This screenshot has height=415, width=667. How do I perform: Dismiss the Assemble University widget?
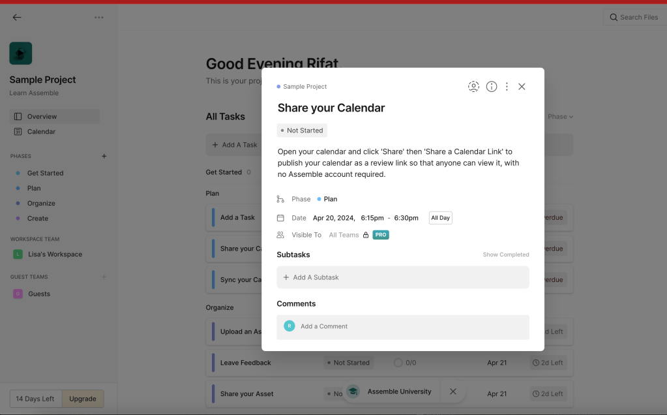pos(453,392)
